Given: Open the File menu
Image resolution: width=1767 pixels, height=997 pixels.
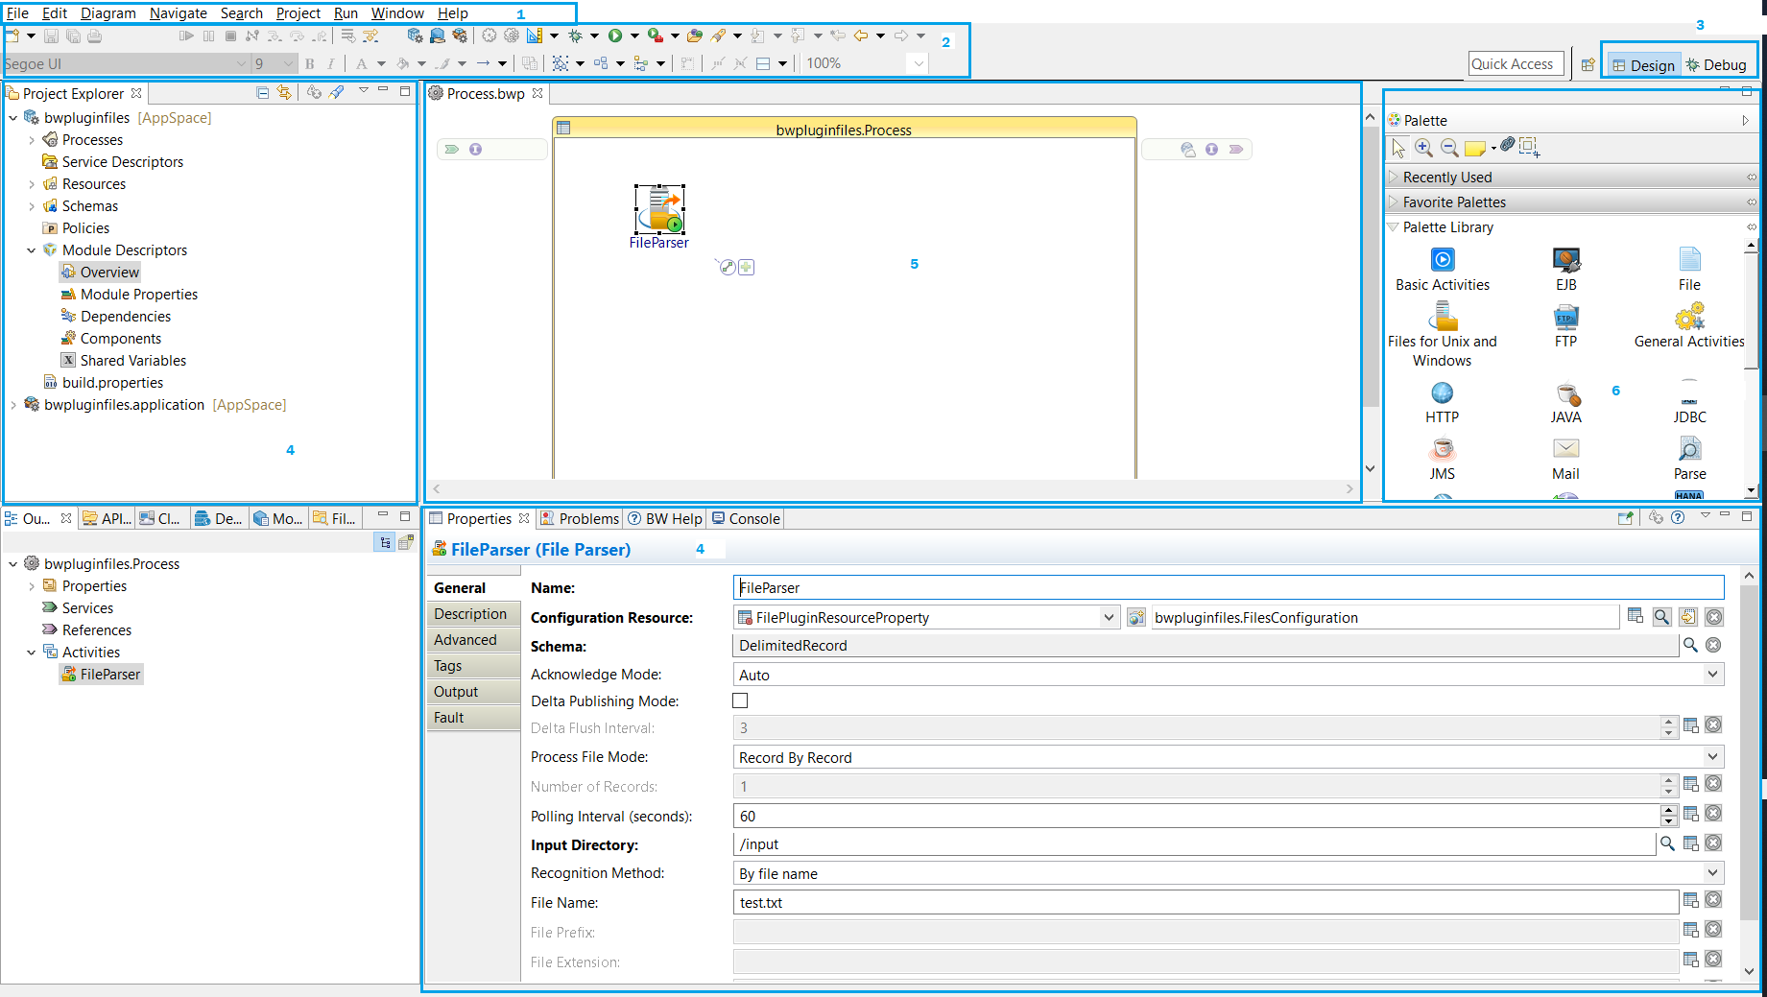Looking at the screenshot, I should [17, 13].
